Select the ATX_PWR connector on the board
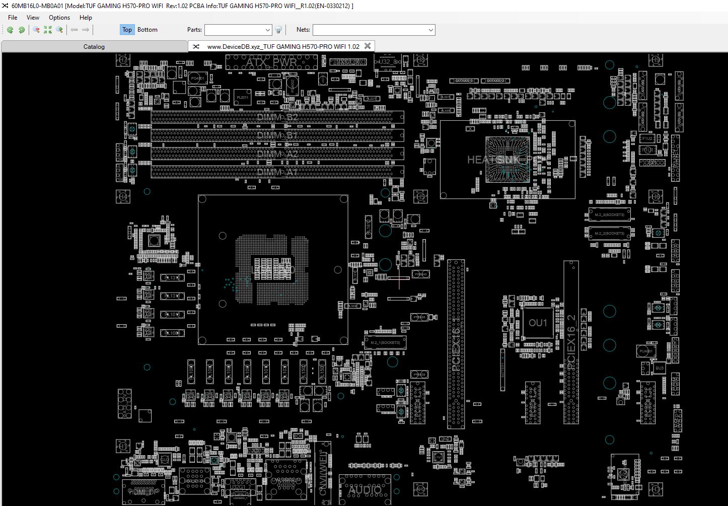This screenshot has width=728, height=506. click(272, 62)
